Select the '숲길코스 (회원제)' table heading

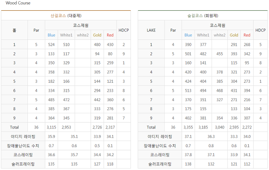(x=203, y=16)
